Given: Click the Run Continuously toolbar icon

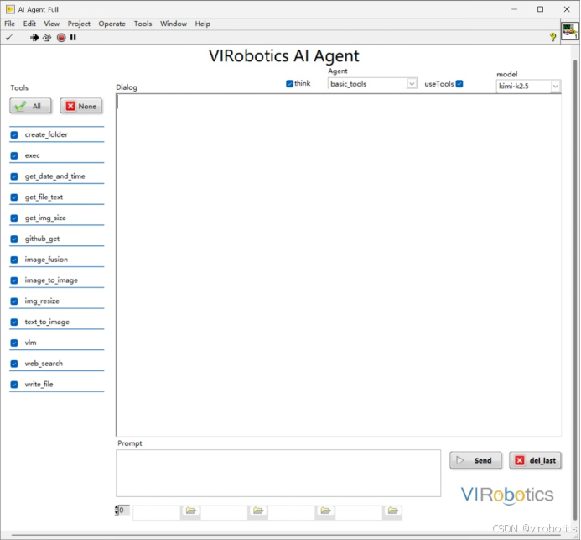Looking at the screenshot, I should 47,38.
